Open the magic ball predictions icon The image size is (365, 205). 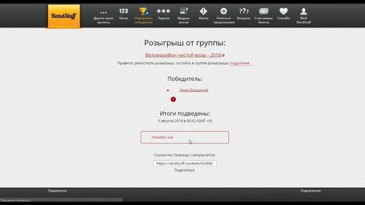click(224, 11)
